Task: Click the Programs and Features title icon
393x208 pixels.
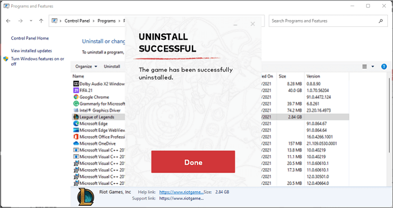Action: coord(6,6)
